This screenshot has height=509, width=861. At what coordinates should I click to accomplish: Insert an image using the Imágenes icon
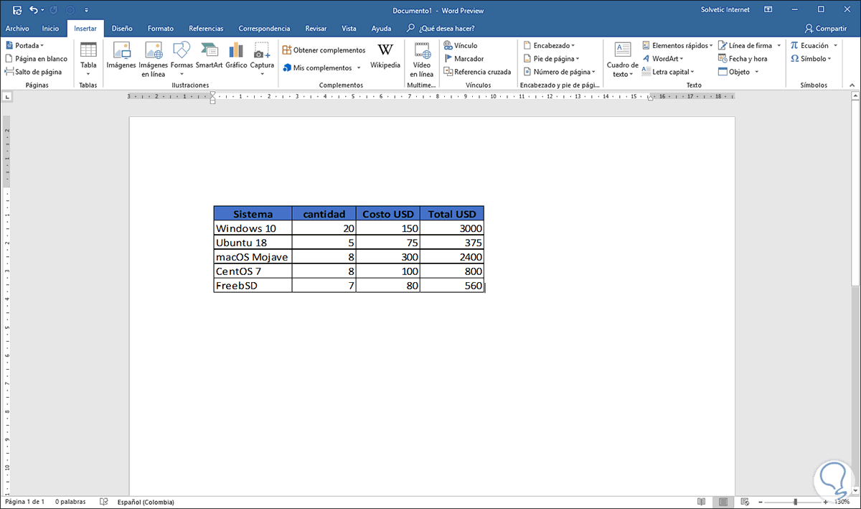click(x=121, y=57)
